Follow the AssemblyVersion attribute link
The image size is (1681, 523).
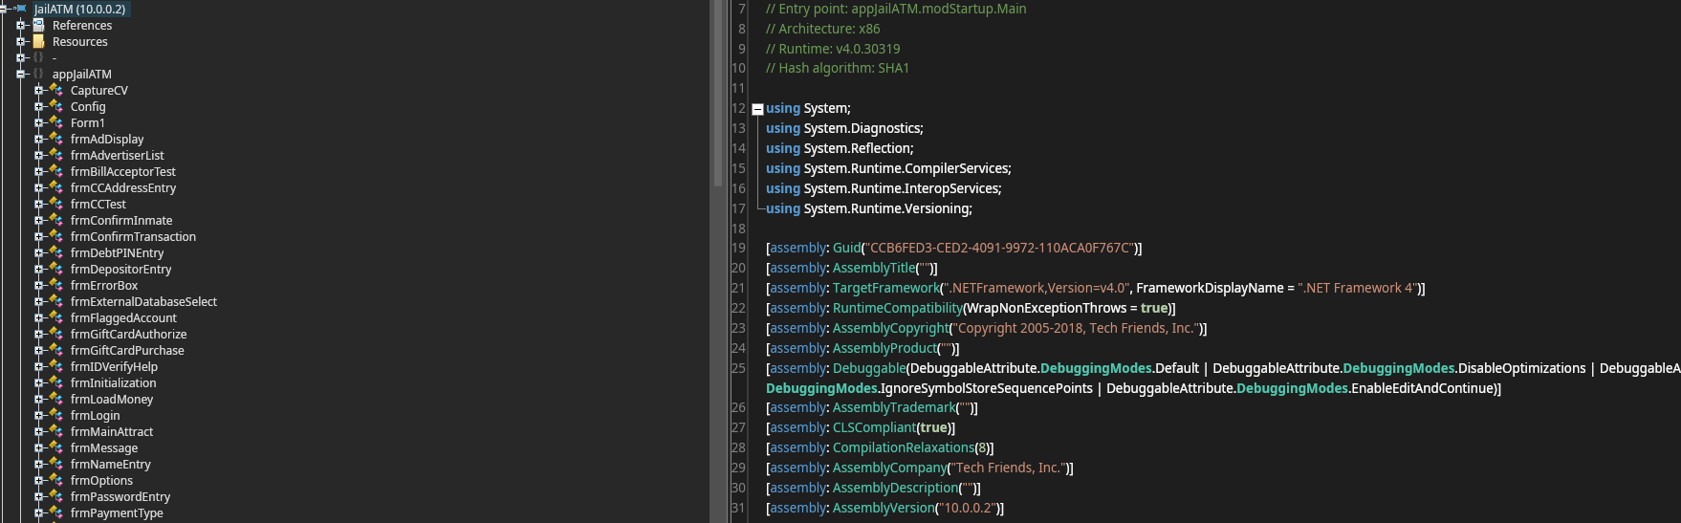click(x=884, y=508)
